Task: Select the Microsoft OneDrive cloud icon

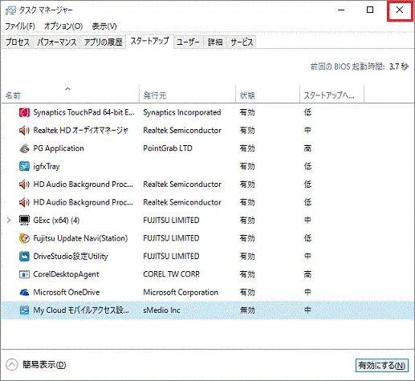Action: (24, 292)
